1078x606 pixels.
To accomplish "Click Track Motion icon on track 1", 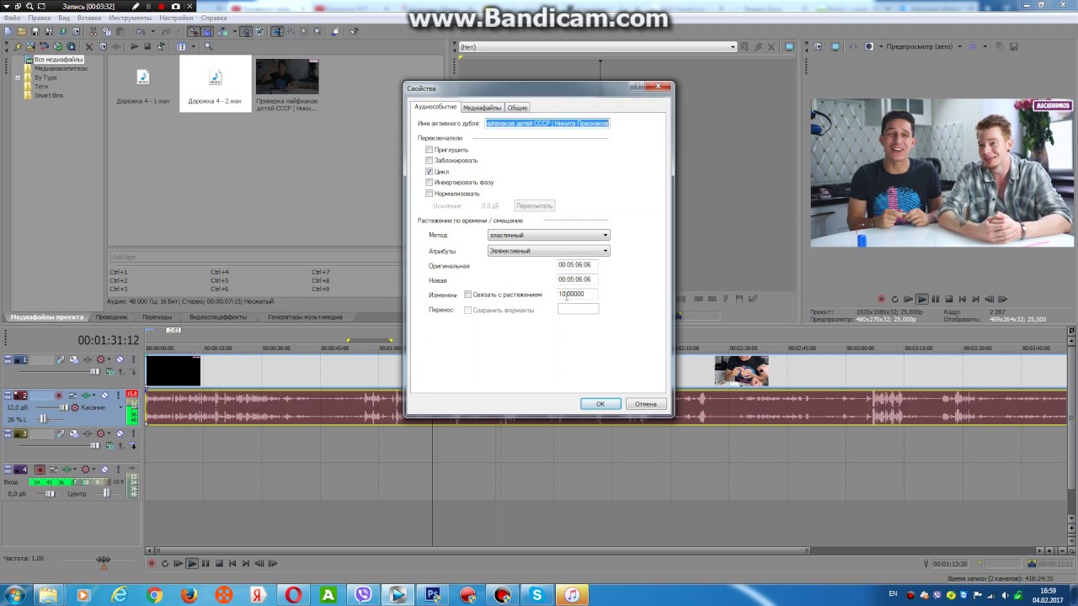I will [x=73, y=359].
